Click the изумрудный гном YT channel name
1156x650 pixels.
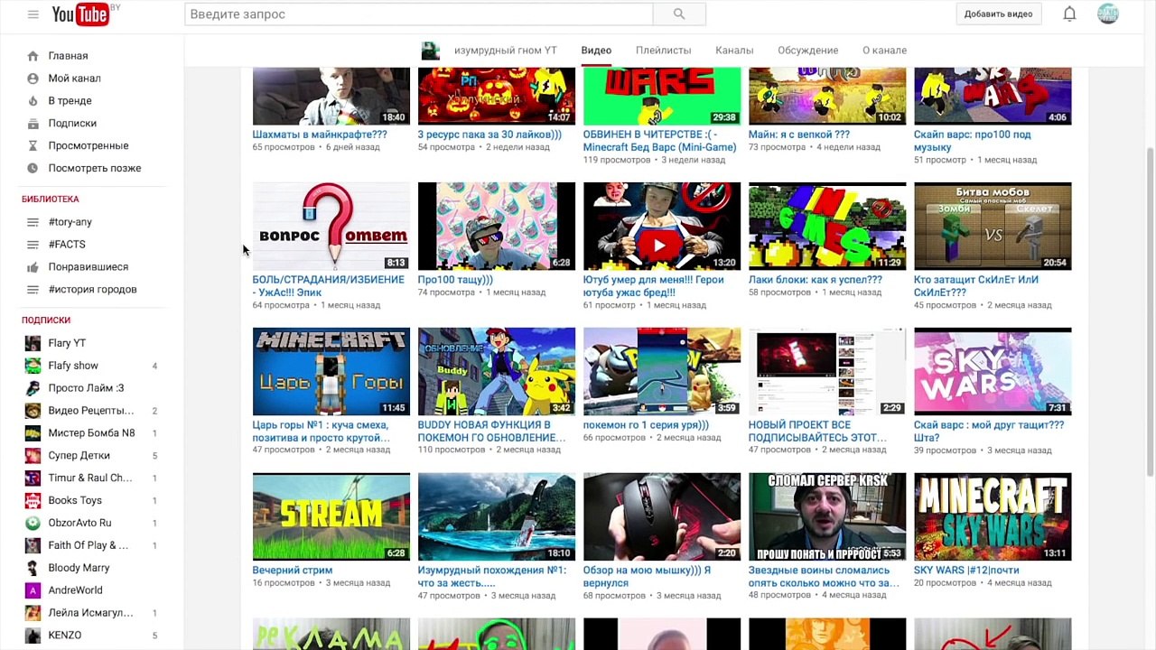[x=505, y=51]
